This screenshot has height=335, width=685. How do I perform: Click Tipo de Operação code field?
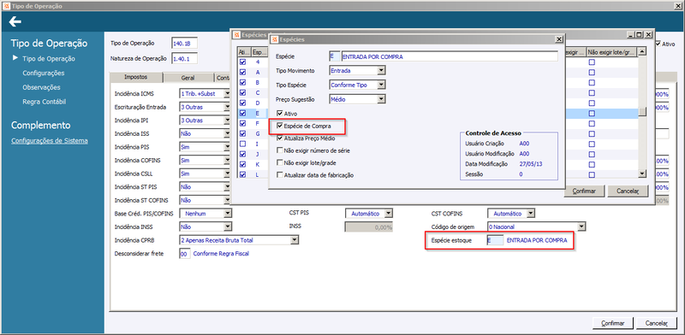pyautogui.click(x=184, y=44)
